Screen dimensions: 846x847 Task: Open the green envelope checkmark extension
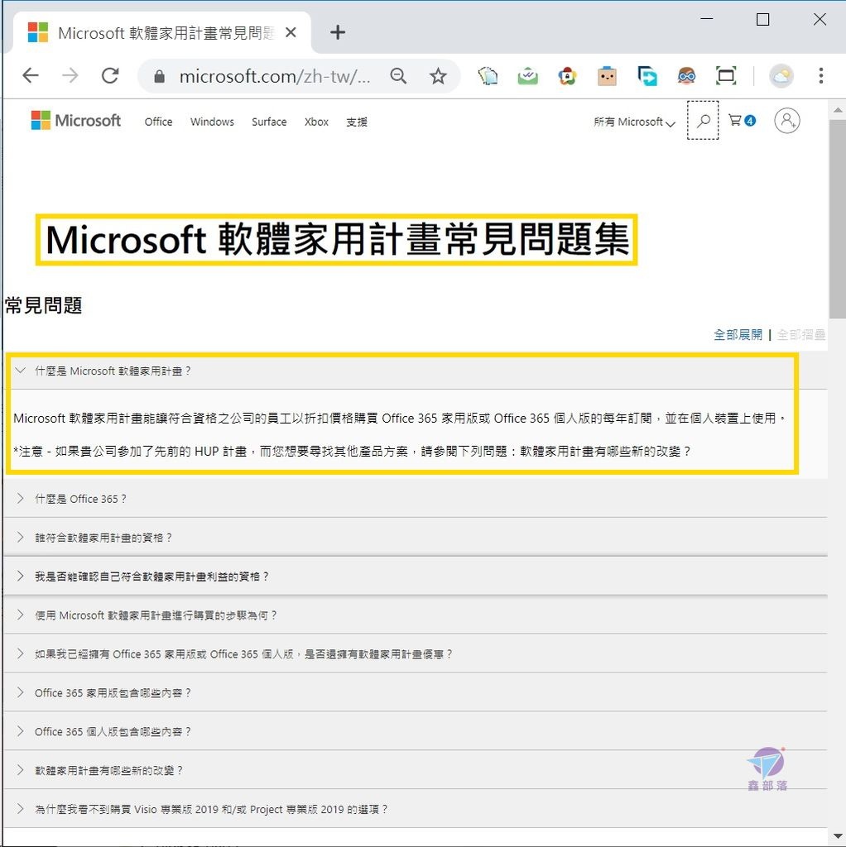pos(527,76)
